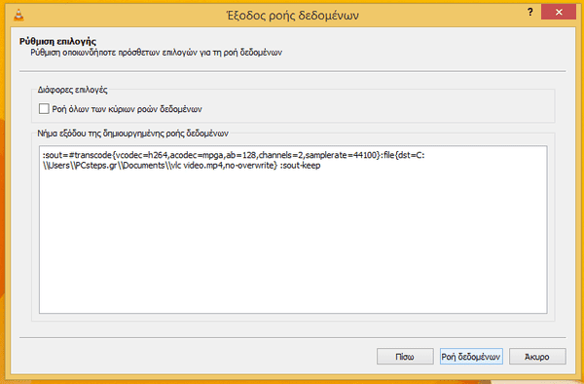The image size is (584, 384).
Task: Start streaming with 'Ροή δεδομένων' button
Action: [x=471, y=357]
